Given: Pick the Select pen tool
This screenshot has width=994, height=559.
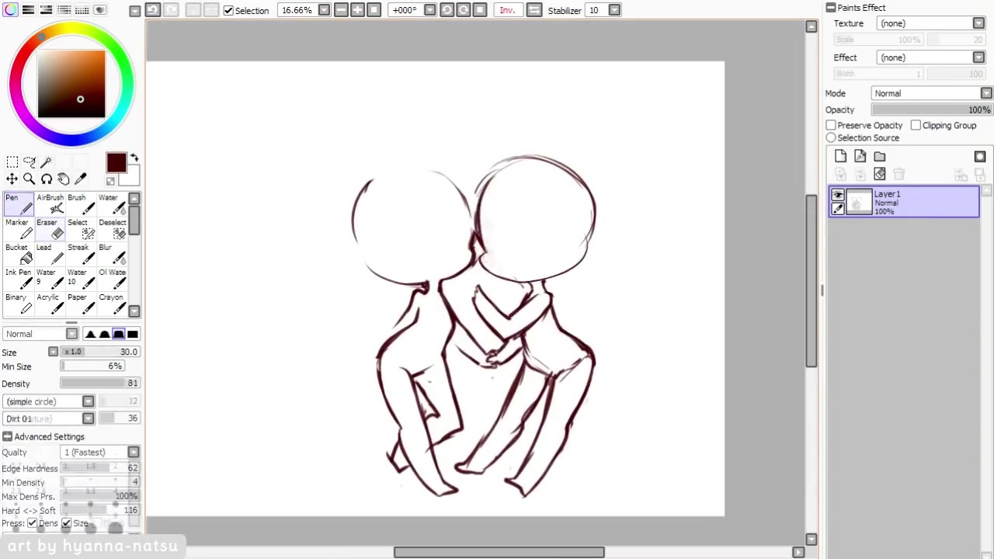Looking at the screenshot, I should tap(82, 229).
